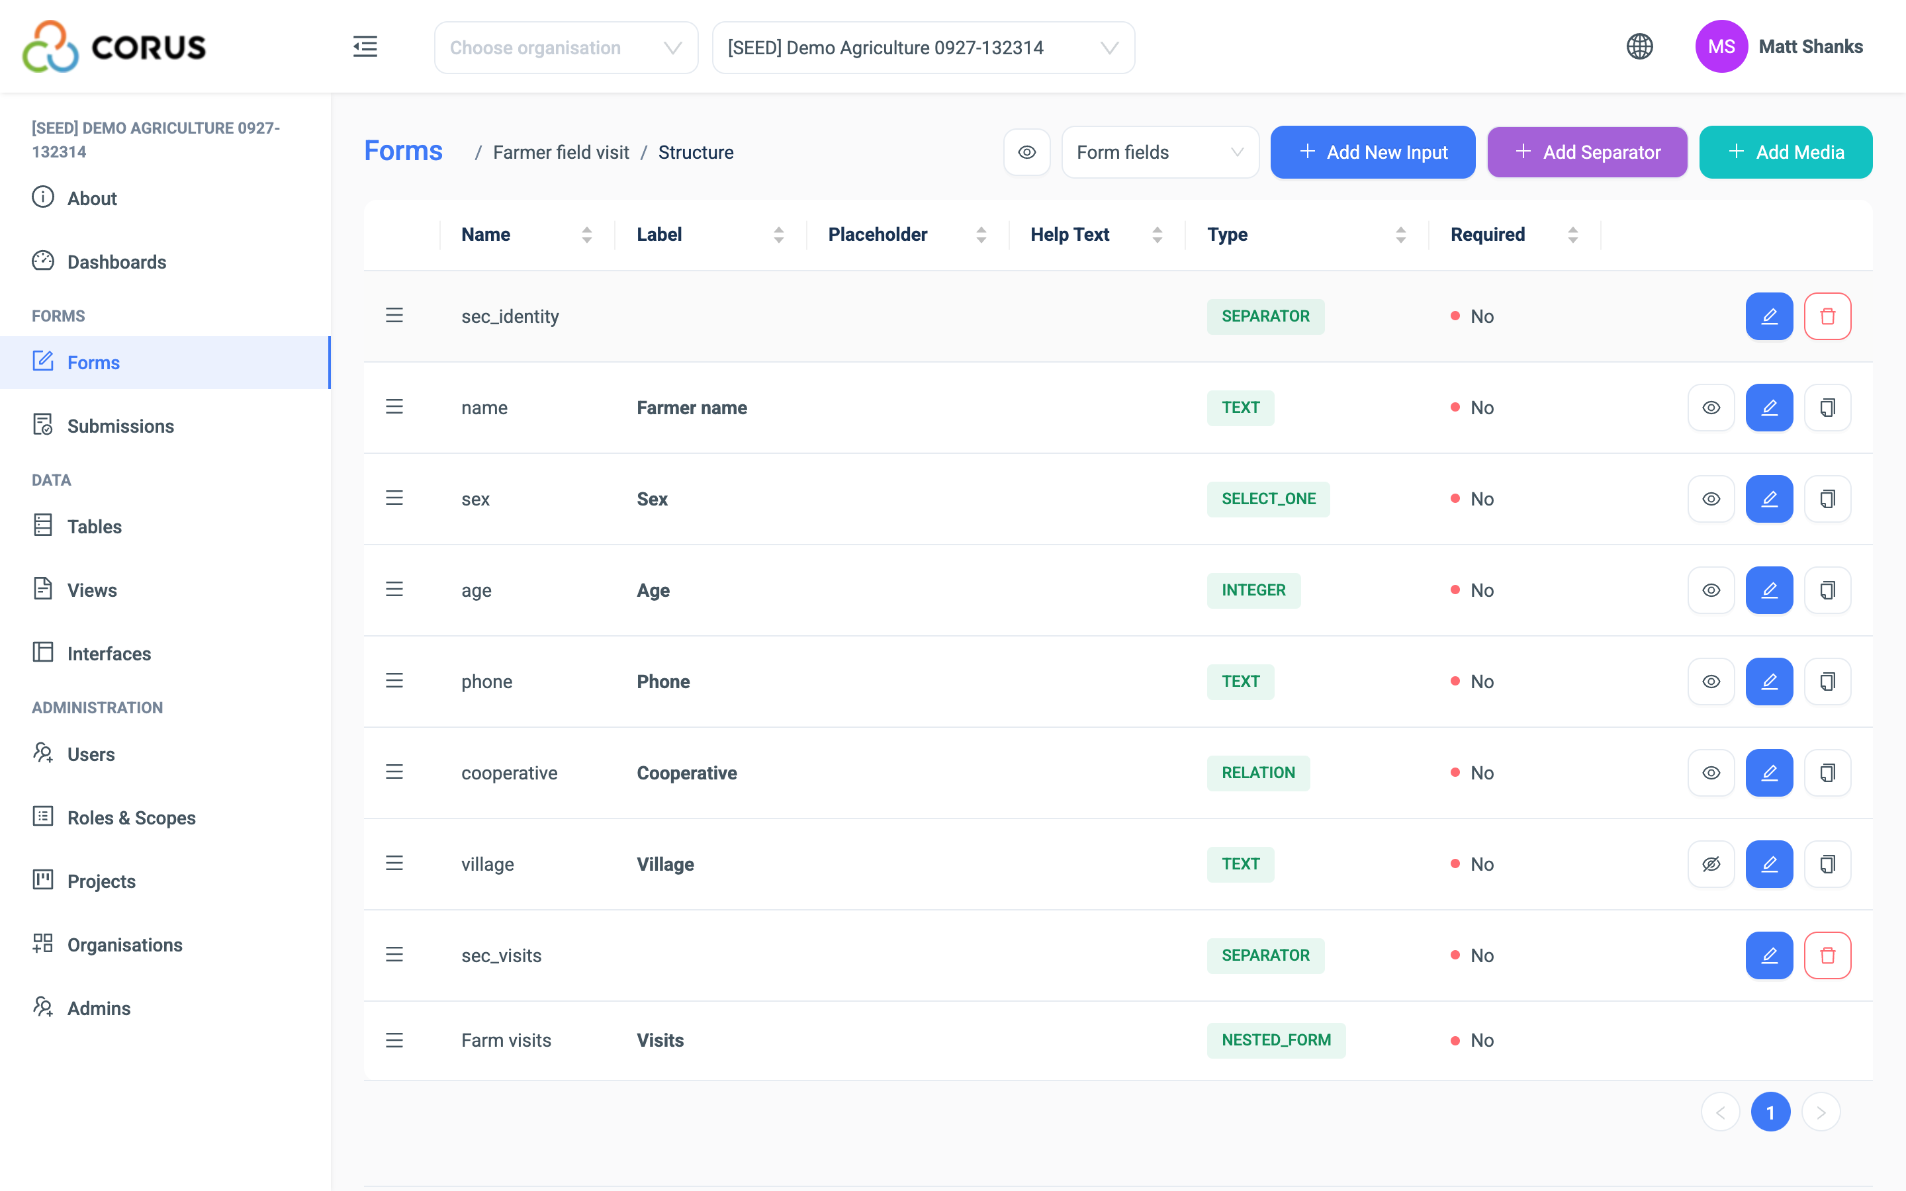
Task: Open Farmer field visit breadcrumb link
Action: [561, 152]
